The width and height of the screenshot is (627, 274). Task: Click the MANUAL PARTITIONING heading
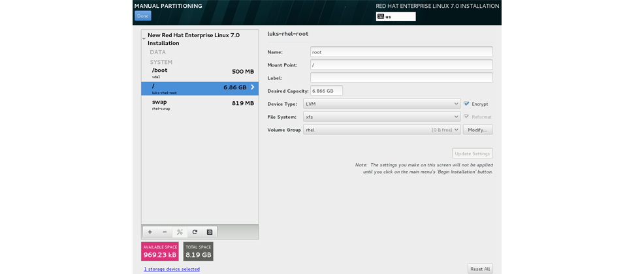pos(168,6)
